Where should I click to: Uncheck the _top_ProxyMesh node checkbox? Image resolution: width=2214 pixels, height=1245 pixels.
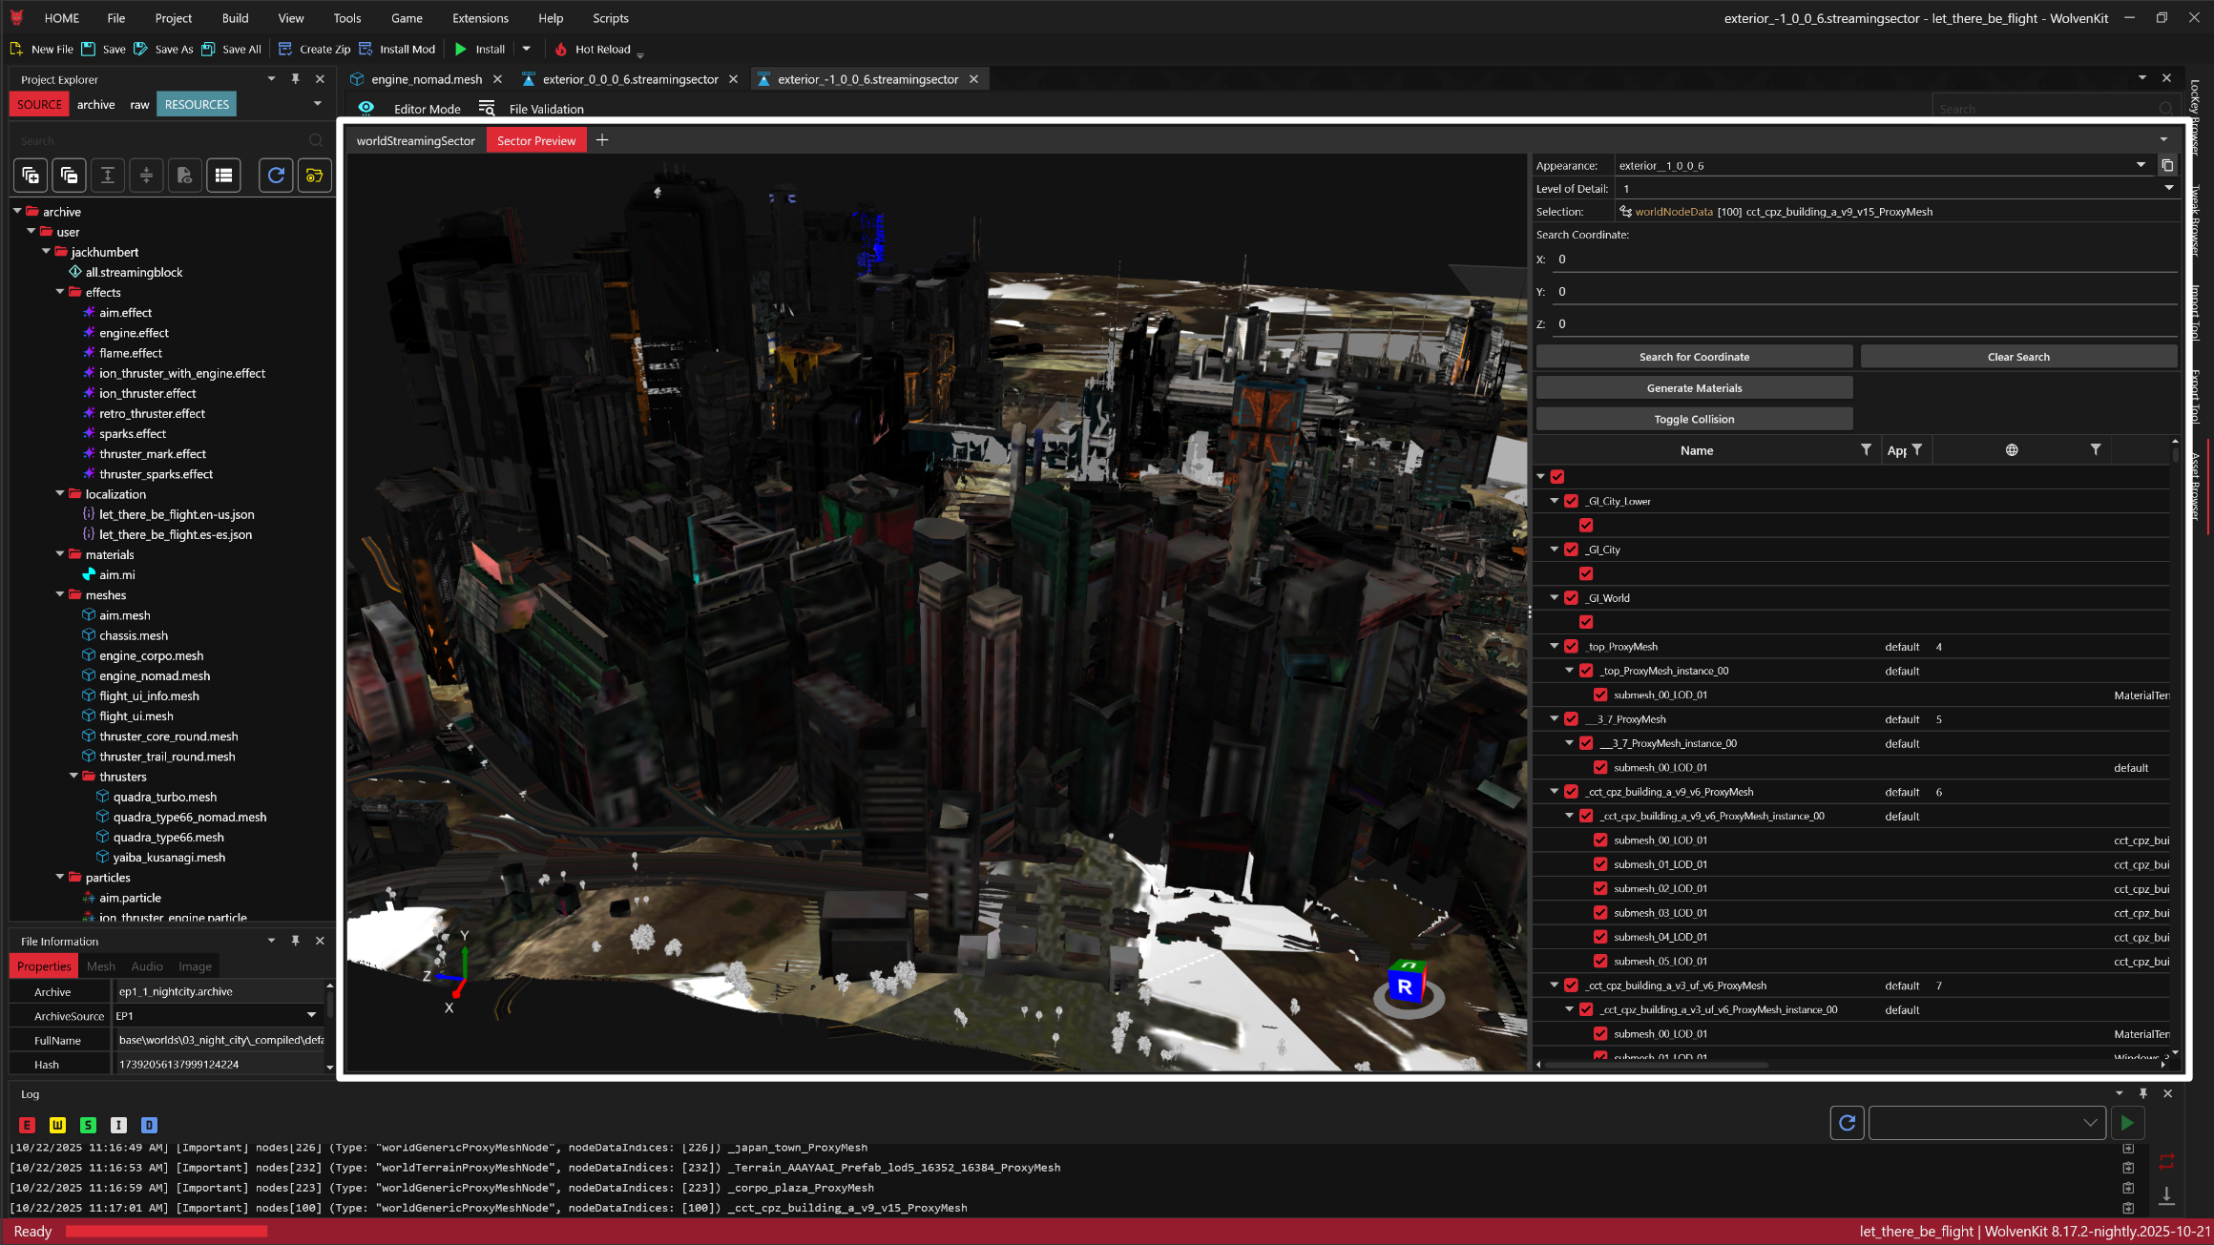click(x=1571, y=647)
